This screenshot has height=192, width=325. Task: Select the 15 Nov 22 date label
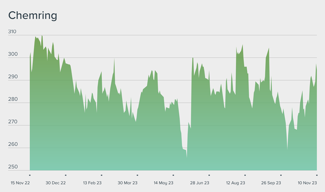click(x=19, y=183)
